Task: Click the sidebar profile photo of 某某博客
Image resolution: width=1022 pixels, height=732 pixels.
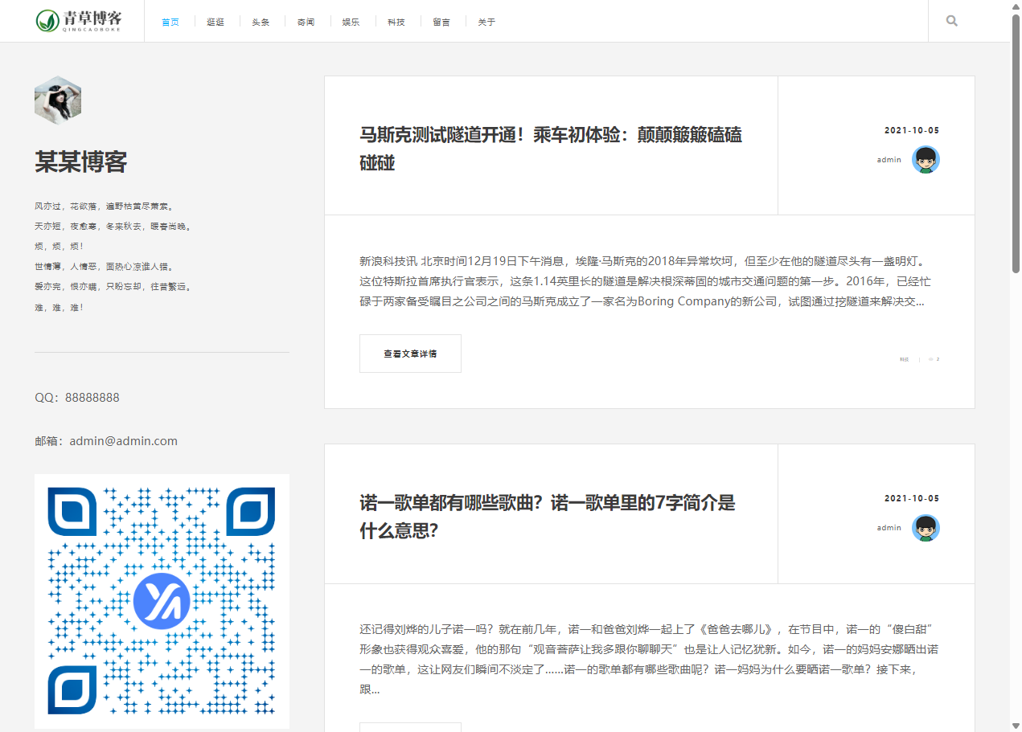Action: click(x=57, y=100)
